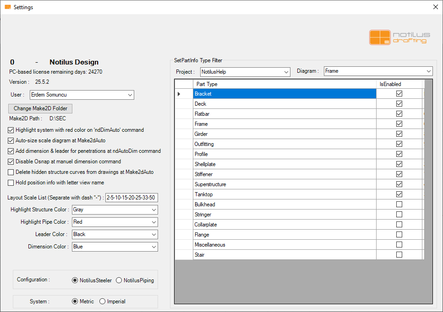
Task: Enable the Bulkhead part type checkbox
Action: [x=399, y=204]
